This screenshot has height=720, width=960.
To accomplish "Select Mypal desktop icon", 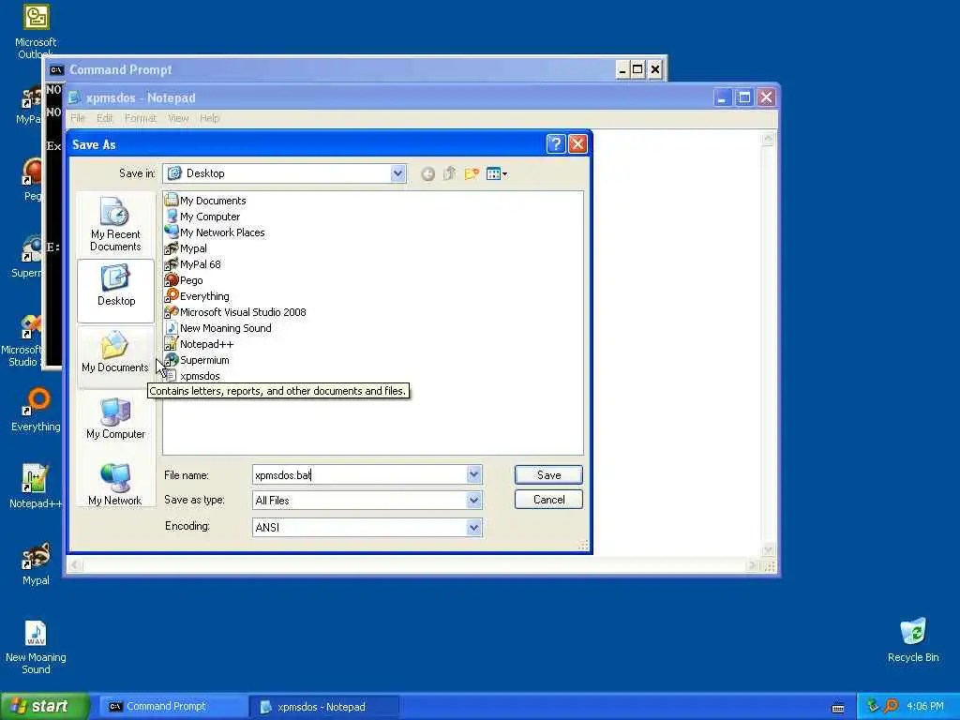I will click(x=36, y=563).
